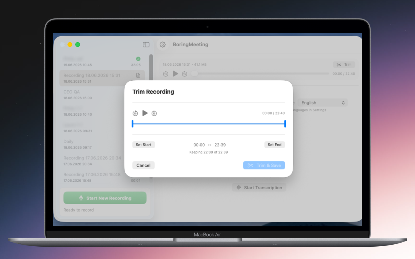Click scissors icon in Trim & Save
This screenshot has width=415, height=259.
(250, 165)
